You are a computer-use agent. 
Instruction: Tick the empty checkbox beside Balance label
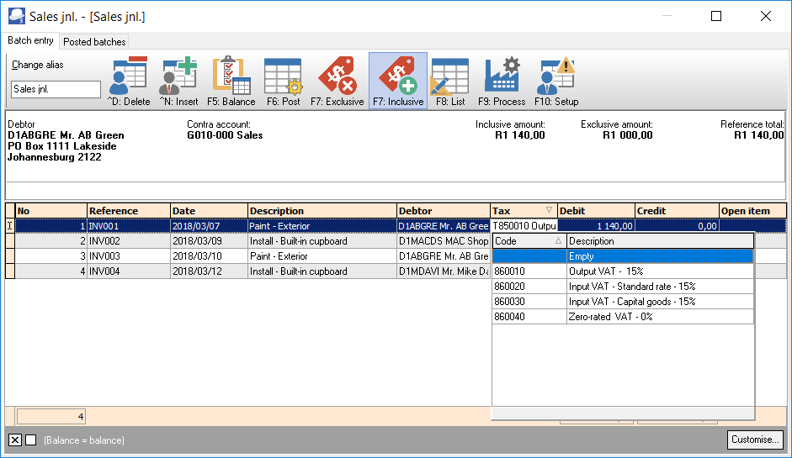31,440
